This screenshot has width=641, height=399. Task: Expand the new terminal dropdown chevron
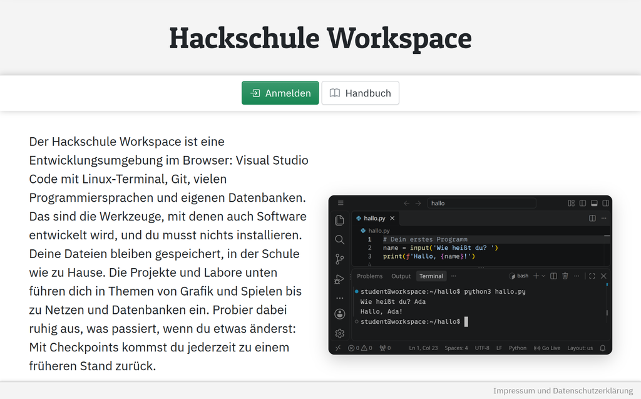543,276
